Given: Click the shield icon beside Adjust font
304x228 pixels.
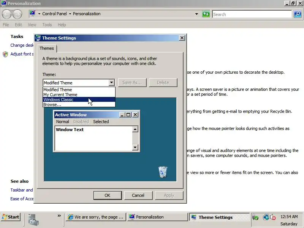Looking at the screenshot, I should [x=5, y=54].
